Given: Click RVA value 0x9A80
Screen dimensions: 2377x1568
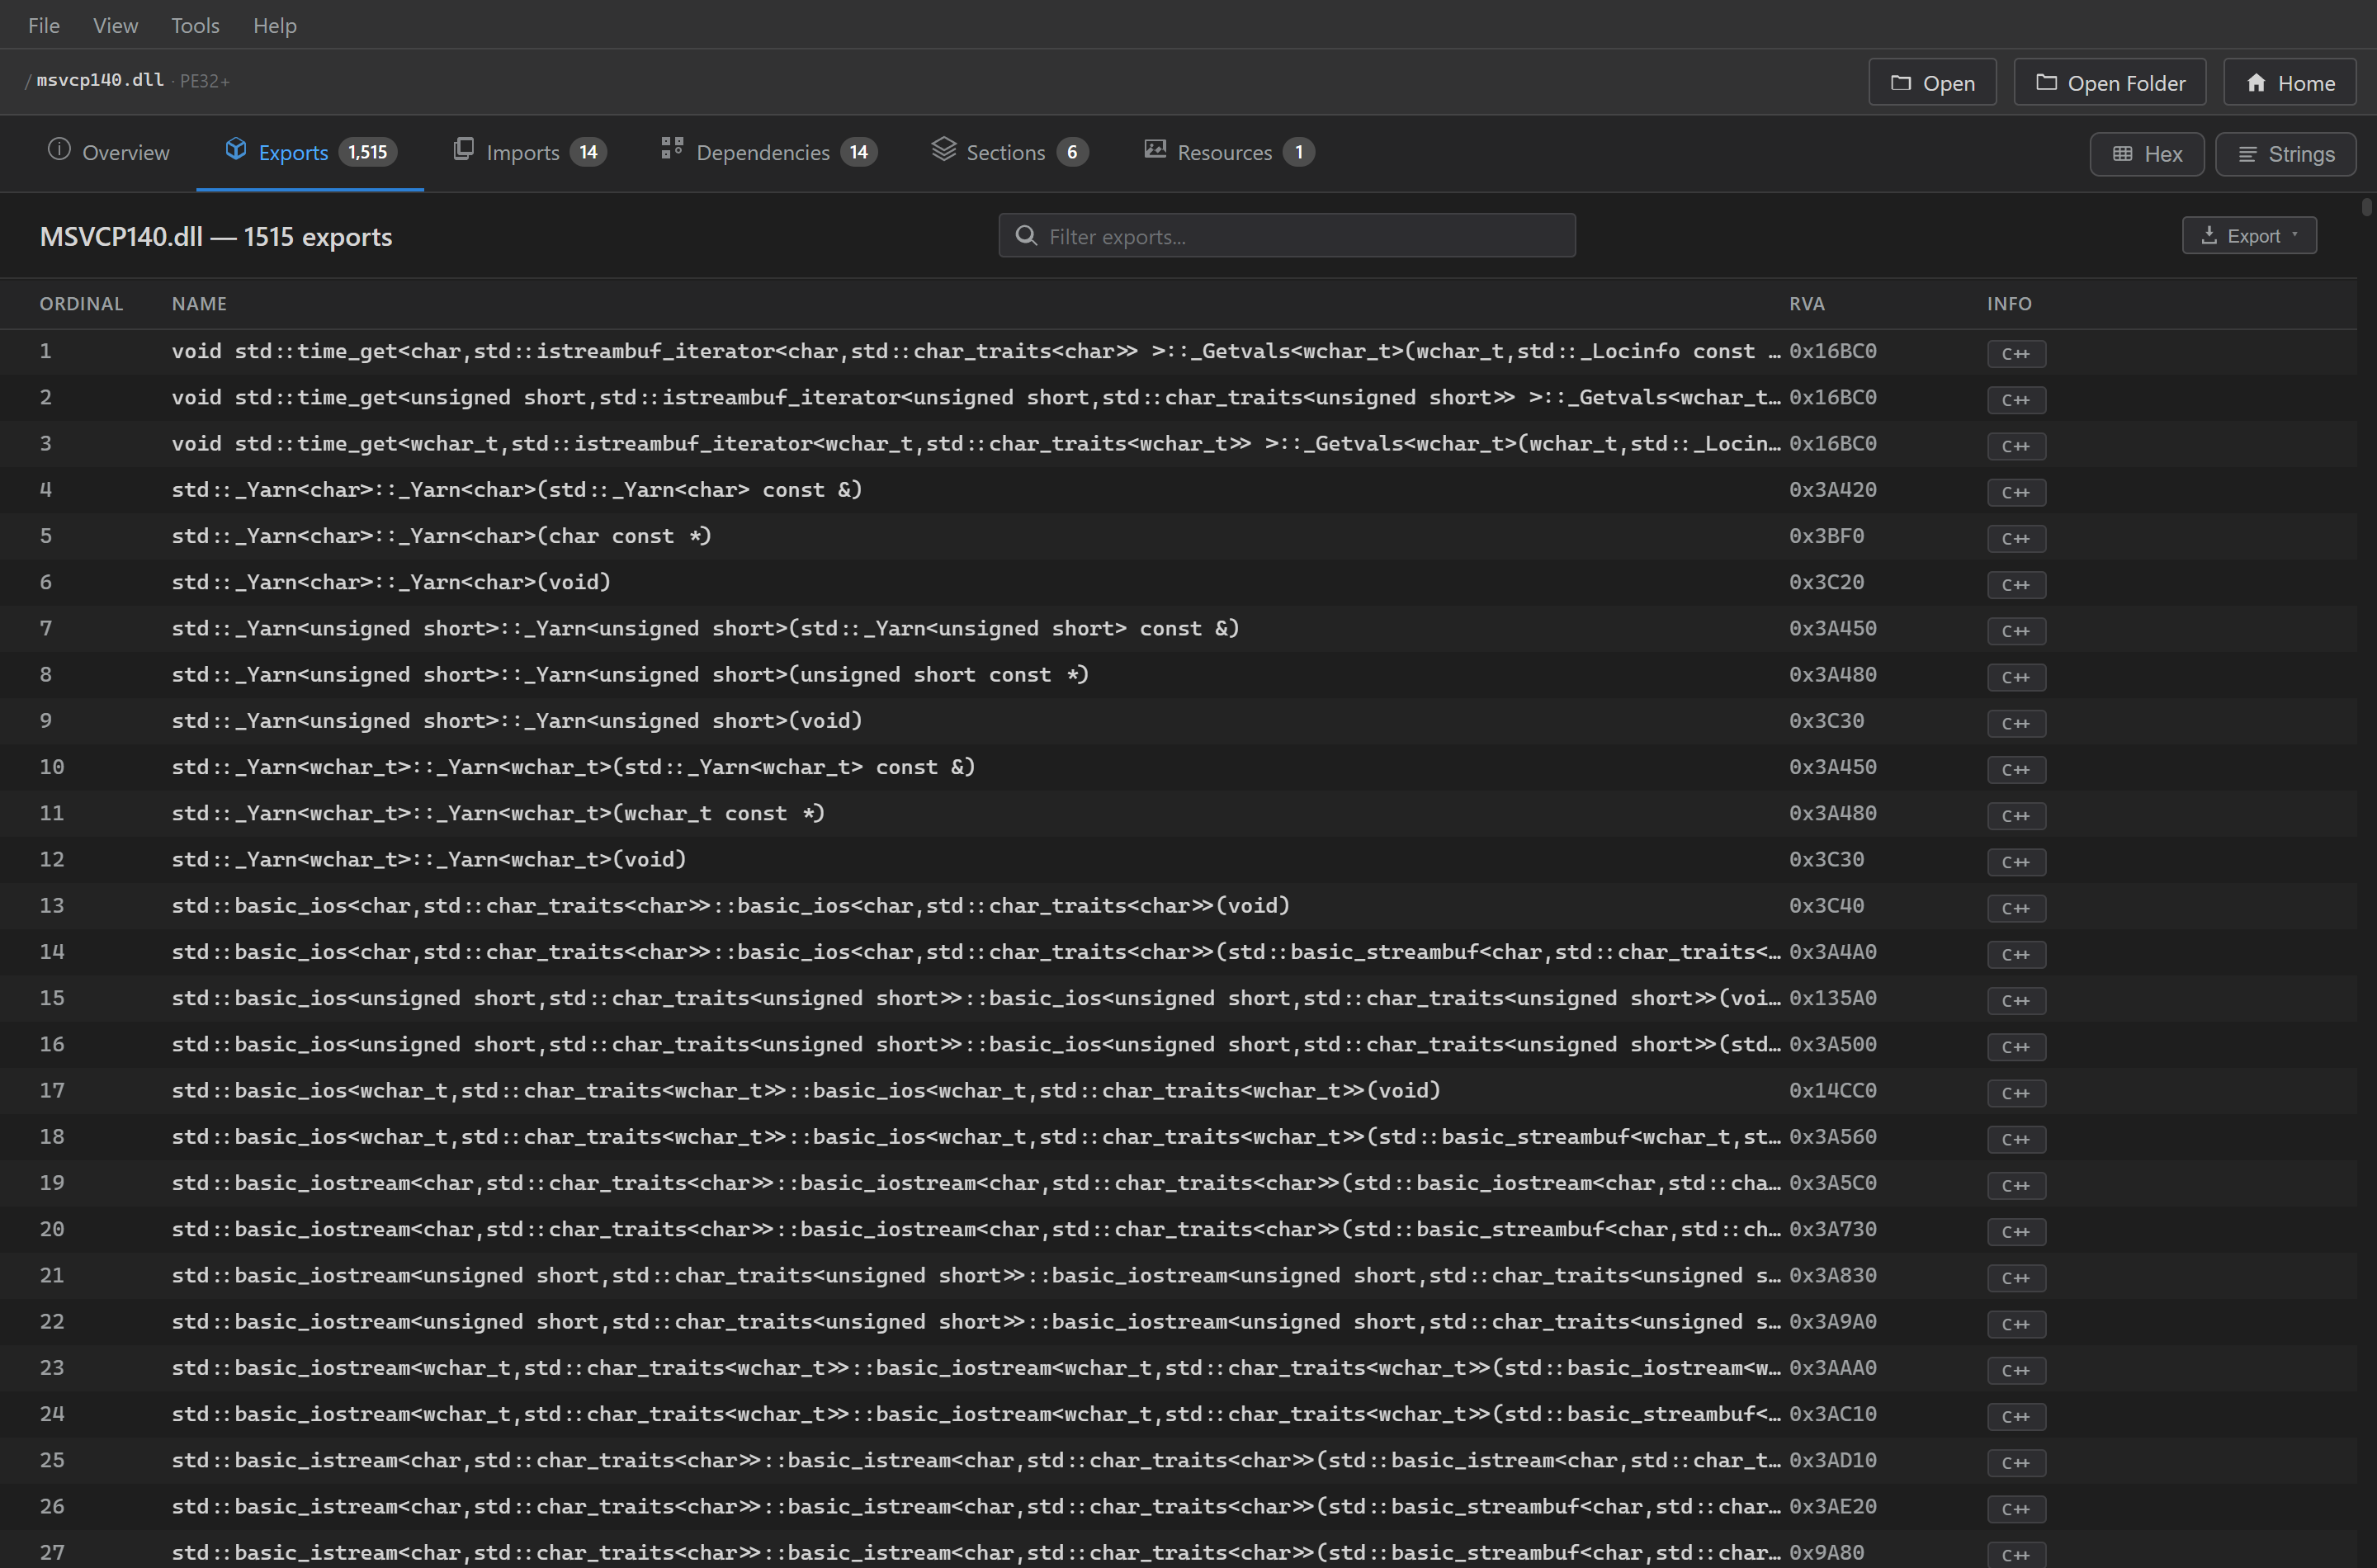Looking at the screenshot, I should pyautogui.click(x=1827, y=1552).
